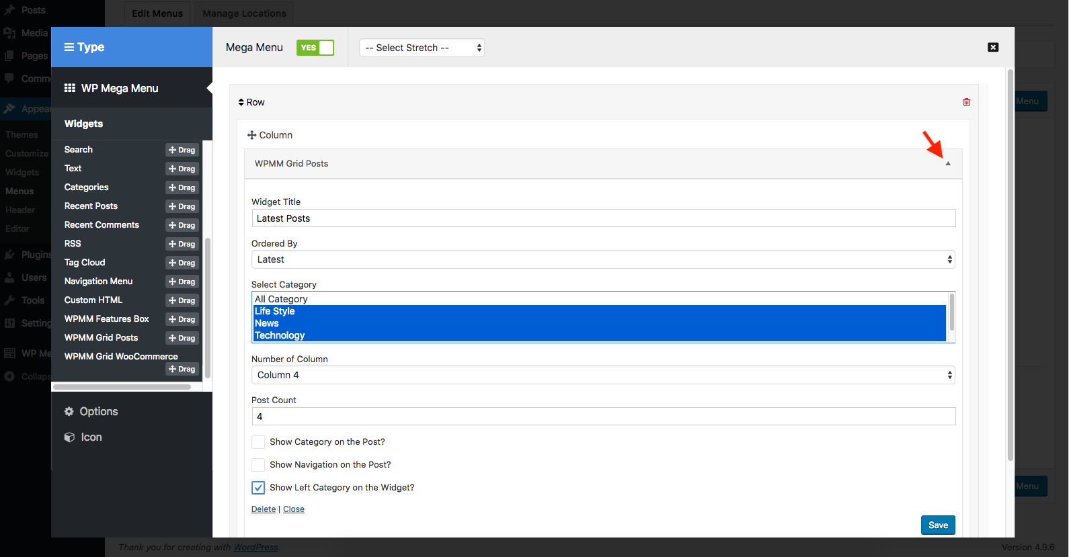The image size is (1069, 557).
Task: Enable Show Category on the Post
Action: point(258,442)
